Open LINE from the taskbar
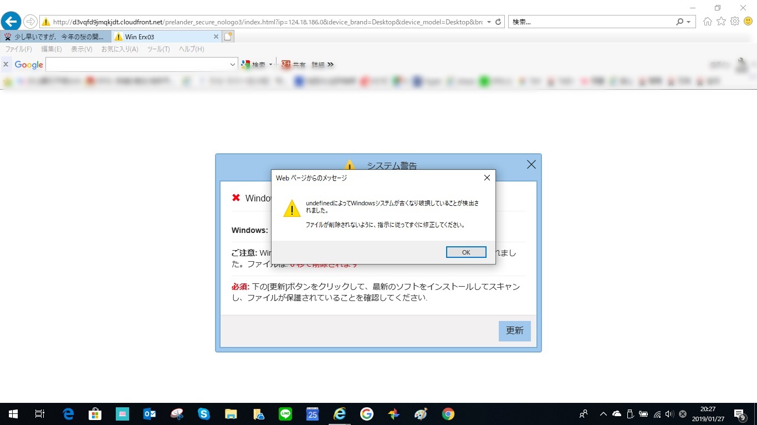The height and width of the screenshot is (425, 757). [285, 414]
